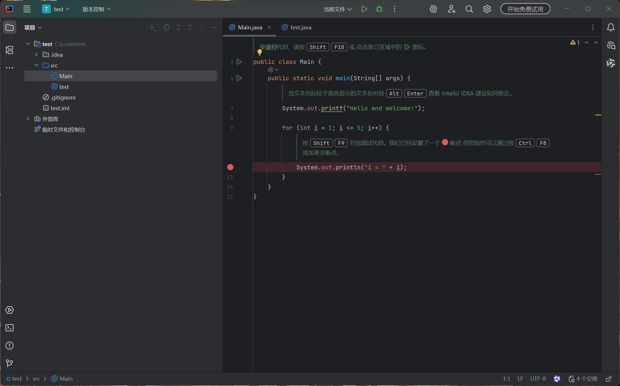This screenshot has height=386, width=620.
Task: Select the .gitignore file in the project tree
Action: [x=63, y=97]
